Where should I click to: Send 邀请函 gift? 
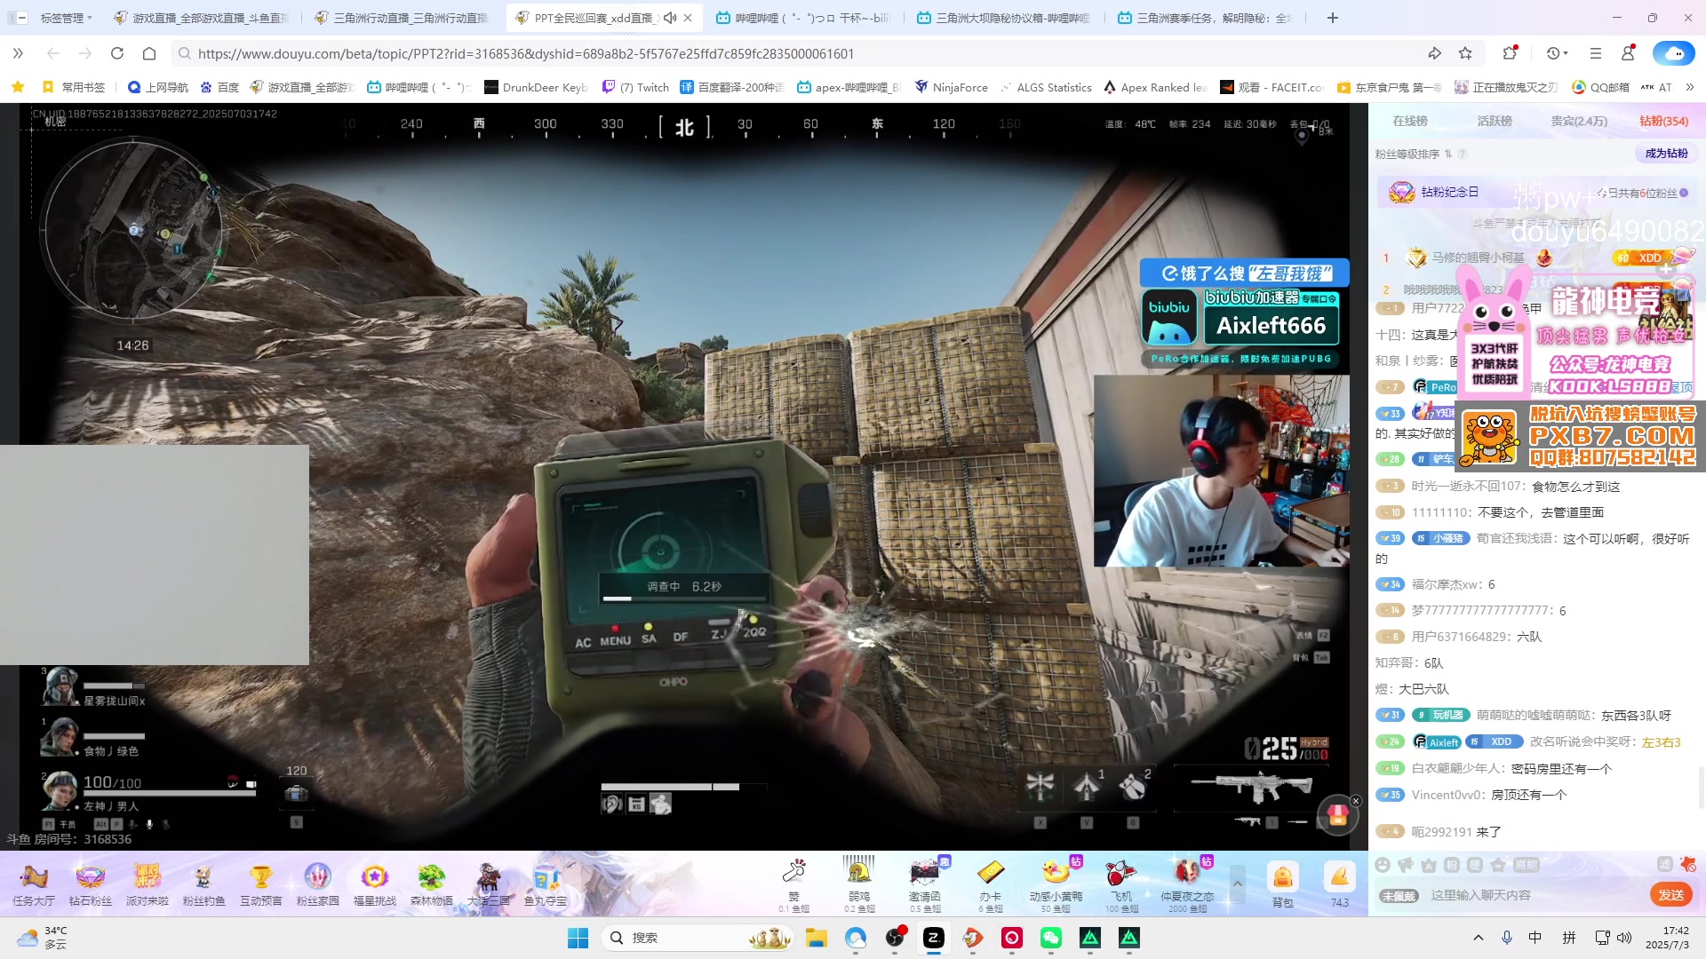point(925,884)
